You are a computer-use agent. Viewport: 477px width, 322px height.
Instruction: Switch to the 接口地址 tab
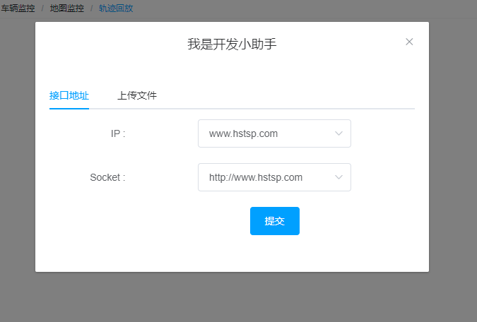[x=69, y=95]
